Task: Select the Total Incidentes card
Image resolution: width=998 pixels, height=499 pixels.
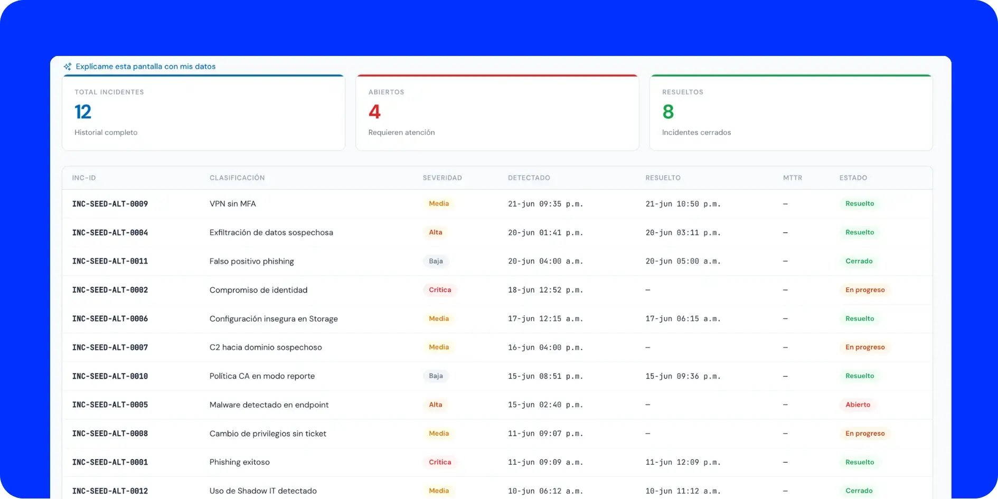Action: [x=203, y=112]
